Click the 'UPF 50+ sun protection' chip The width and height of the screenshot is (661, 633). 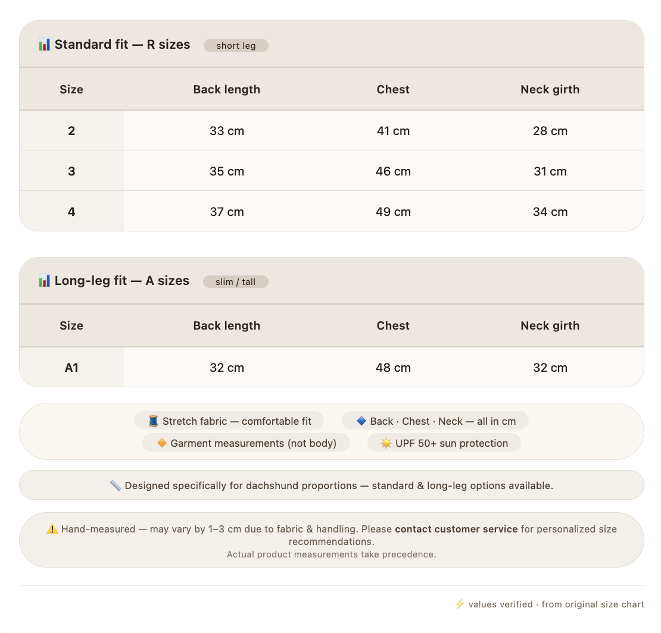click(444, 443)
